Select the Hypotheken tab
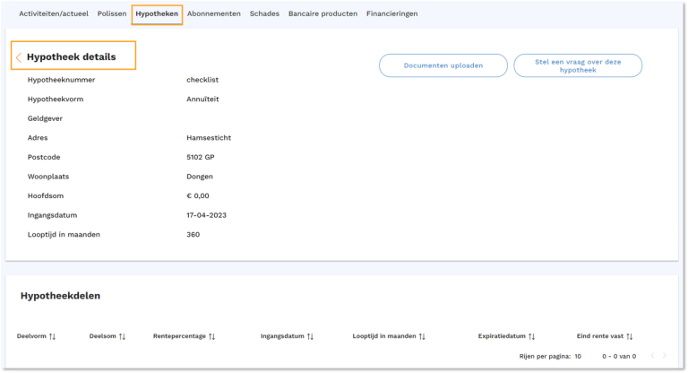Viewport: 688px width, 373px height. click(x=157, y=13)
